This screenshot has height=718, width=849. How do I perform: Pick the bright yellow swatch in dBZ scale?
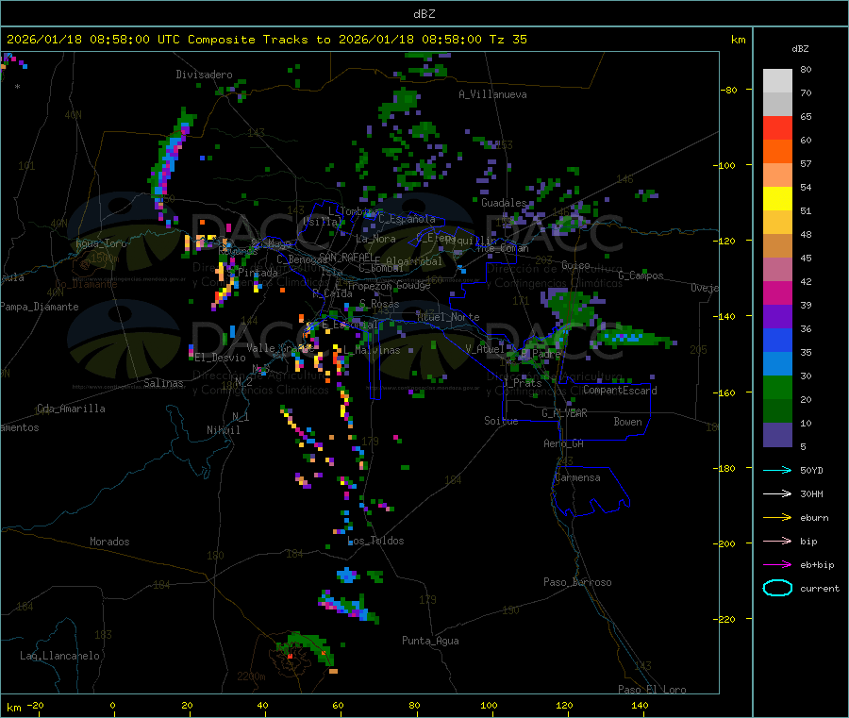coord(777,198)
